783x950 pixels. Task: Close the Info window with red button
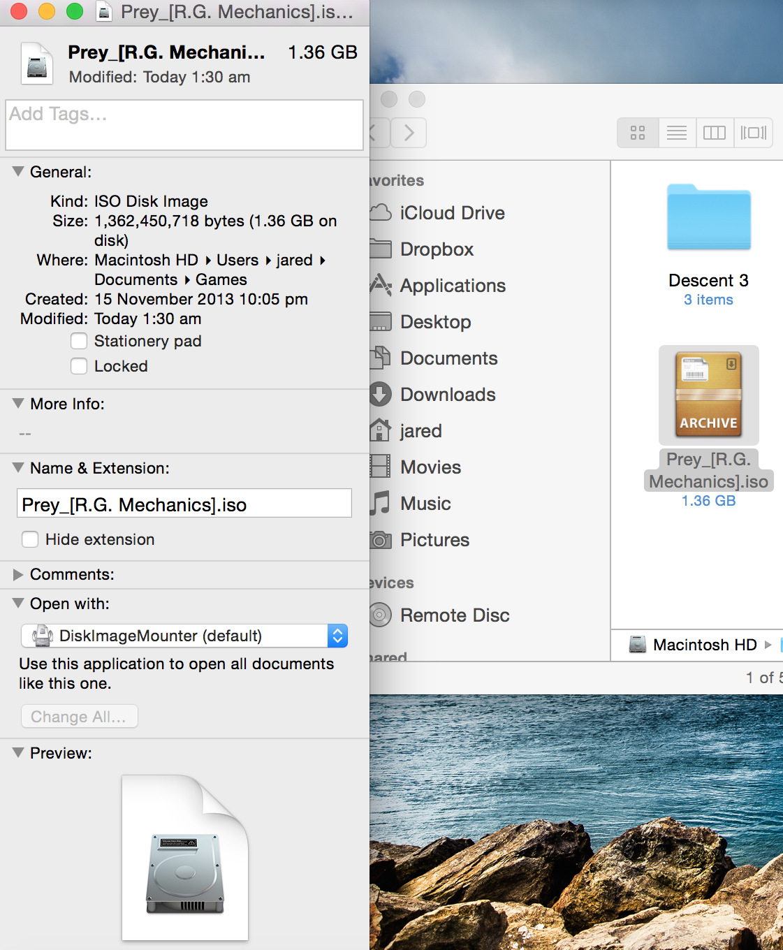(x=19, y=11)
